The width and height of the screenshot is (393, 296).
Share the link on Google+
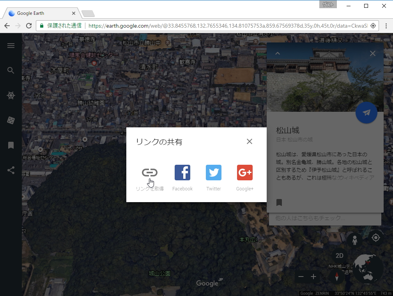tap(244, 173)
